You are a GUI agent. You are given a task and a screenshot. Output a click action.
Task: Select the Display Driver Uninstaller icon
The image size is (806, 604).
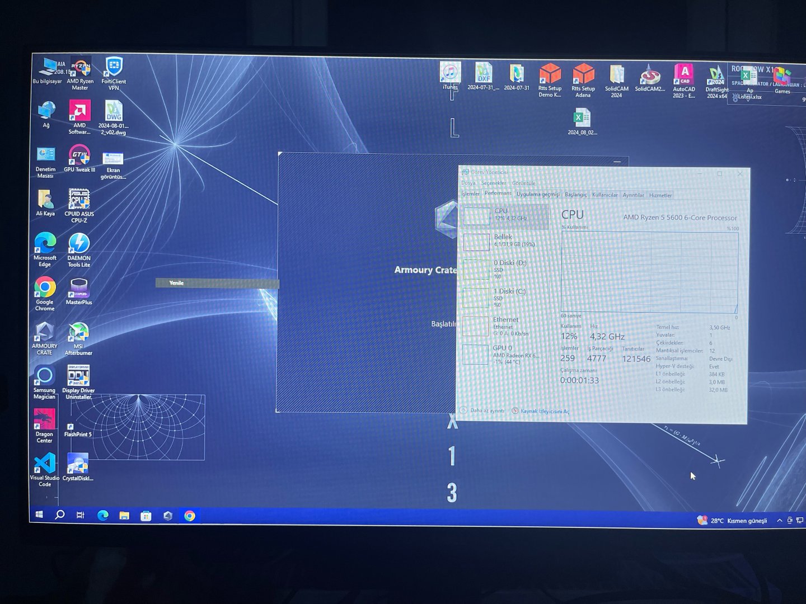78,383
